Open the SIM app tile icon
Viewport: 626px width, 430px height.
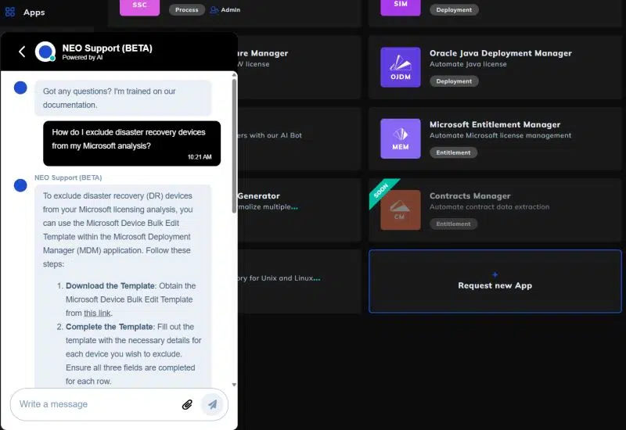(x=401, y=7)
